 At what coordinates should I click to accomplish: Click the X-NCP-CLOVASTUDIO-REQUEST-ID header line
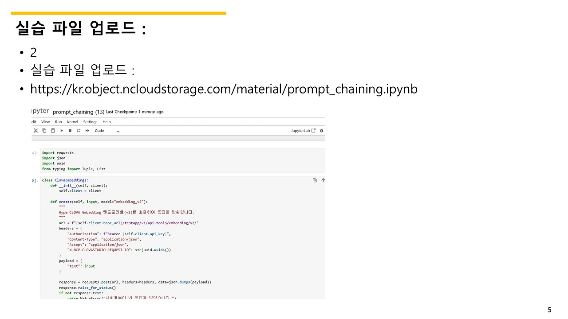[119, 250]
